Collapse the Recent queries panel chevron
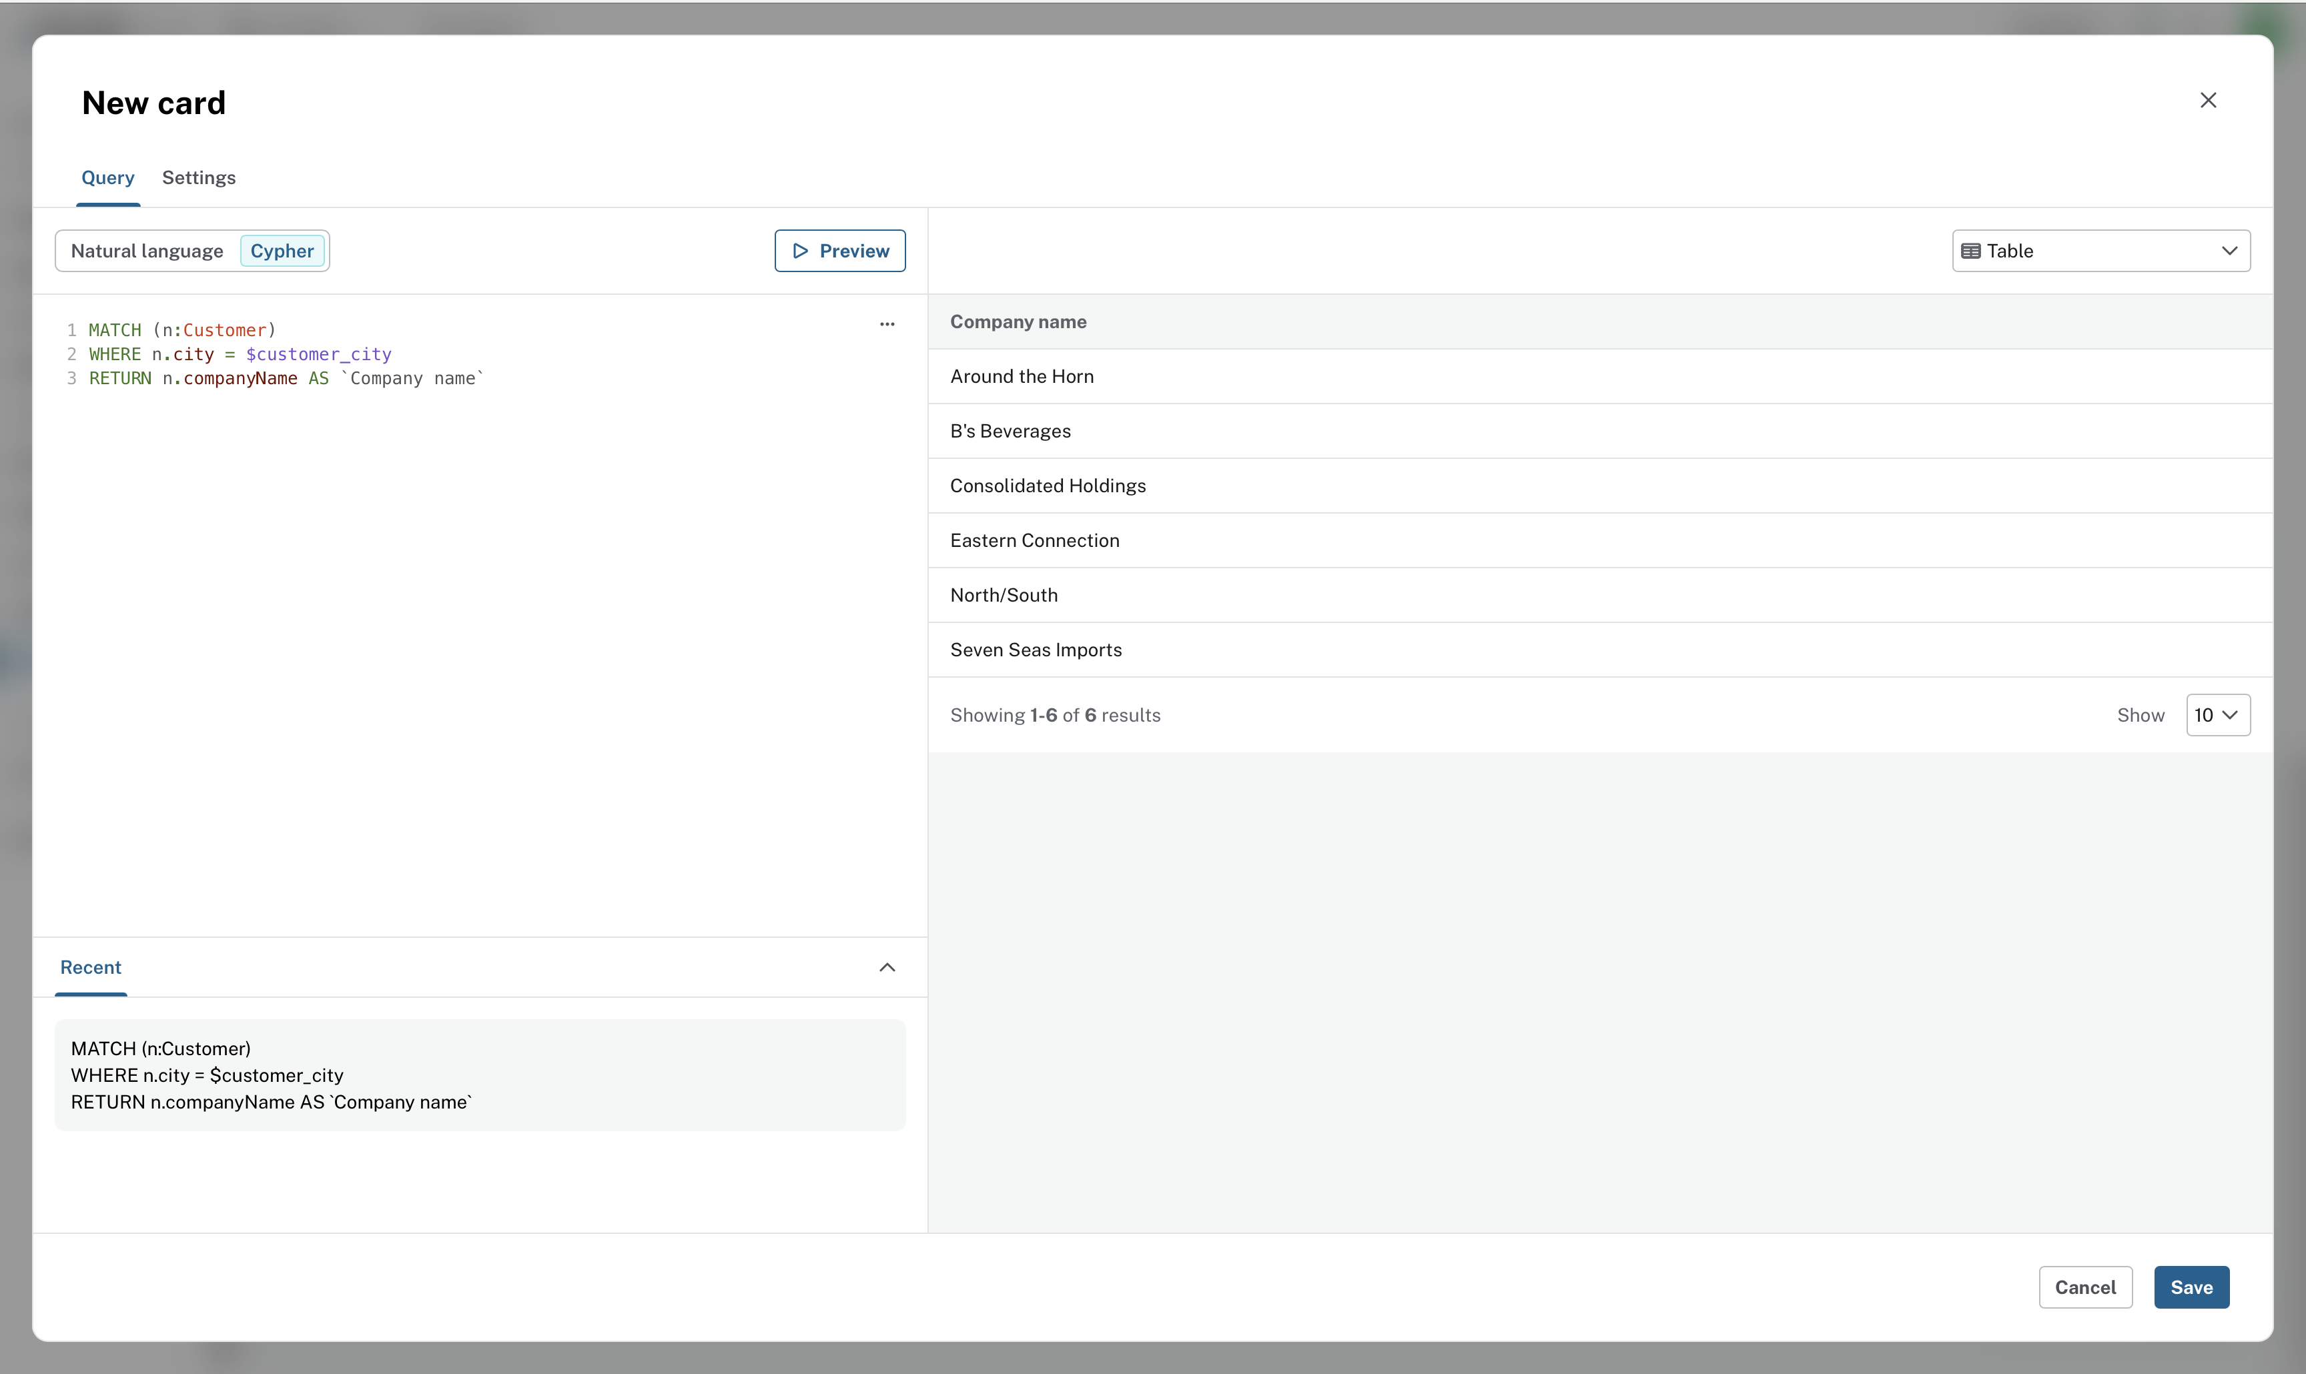Image resolution: width=2306 pixels, height=1374 pixels. [886, 968]
